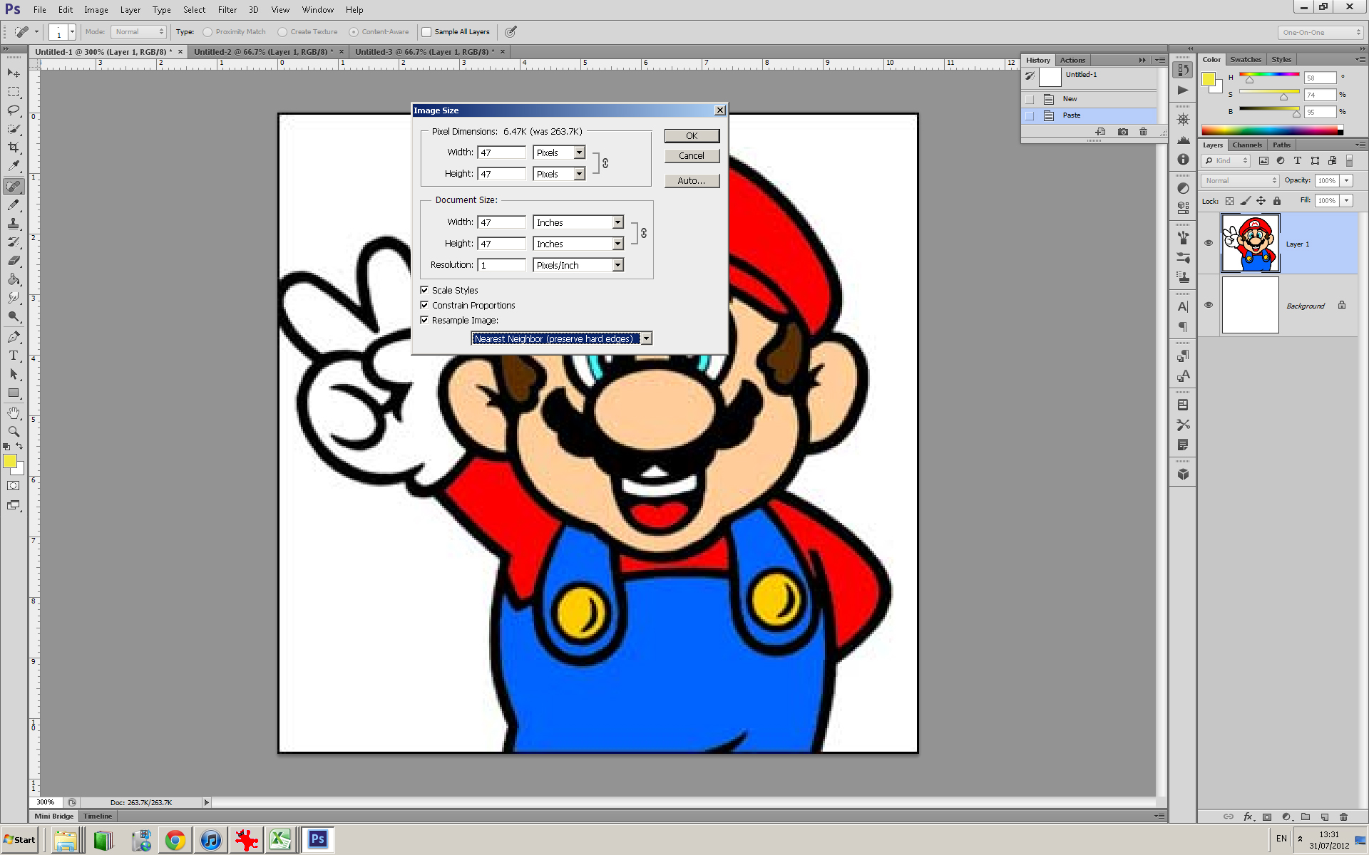Open layer blend mode Normal dropdown

click(1241, 180)
